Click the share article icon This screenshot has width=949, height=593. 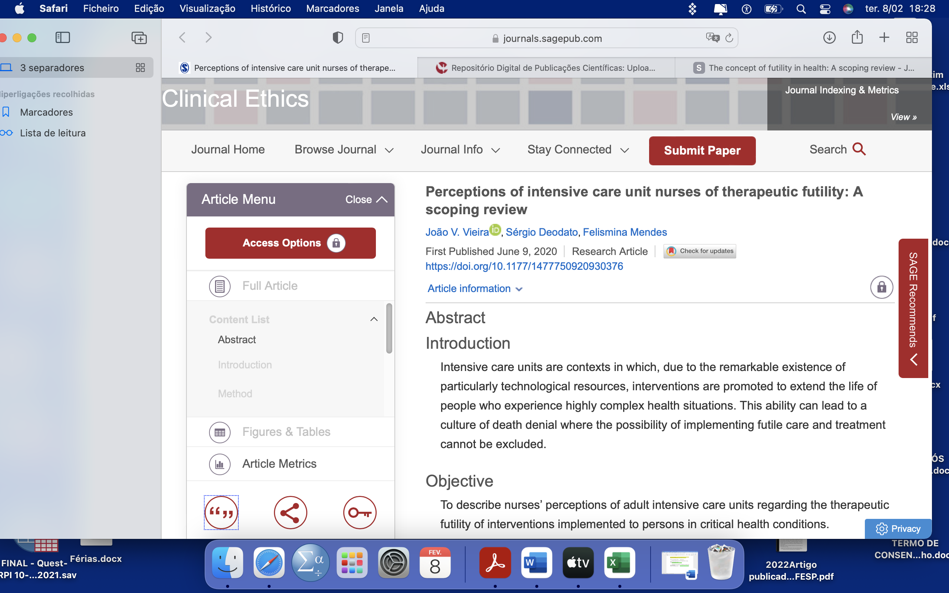click(x=290, y=512)
